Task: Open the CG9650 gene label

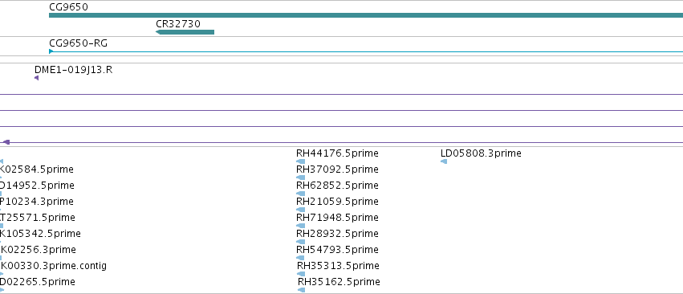Action: coord(68,7)
